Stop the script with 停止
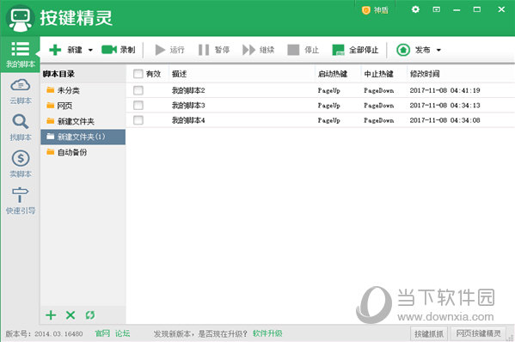This screenshot has width=515, height=342. [303, 50]
